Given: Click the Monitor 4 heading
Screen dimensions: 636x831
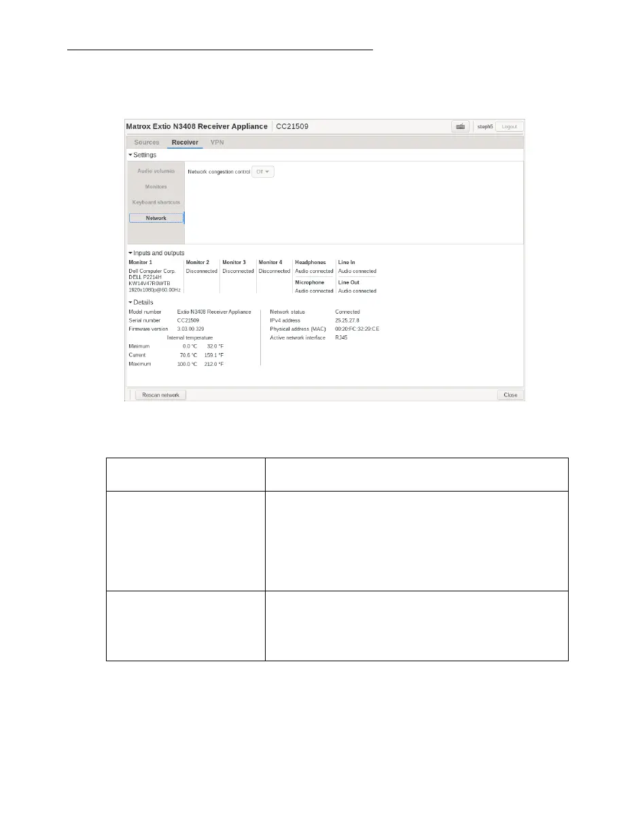Looking at the screenshot, I should pyautogui.click(x=270, y=262).
